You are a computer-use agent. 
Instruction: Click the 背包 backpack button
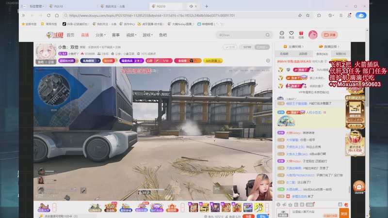pos(262,216)
